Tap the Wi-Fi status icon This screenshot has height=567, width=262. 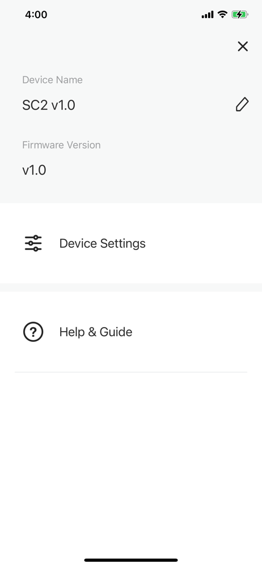222,15
